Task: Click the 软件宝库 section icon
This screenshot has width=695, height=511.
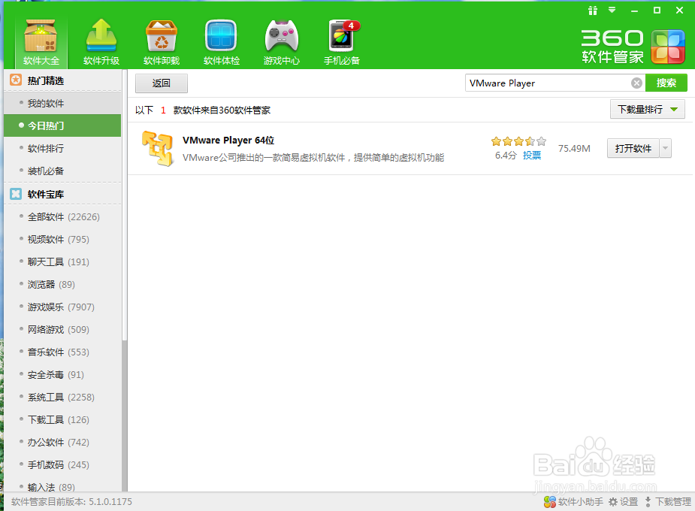Action: coord(16,194)
